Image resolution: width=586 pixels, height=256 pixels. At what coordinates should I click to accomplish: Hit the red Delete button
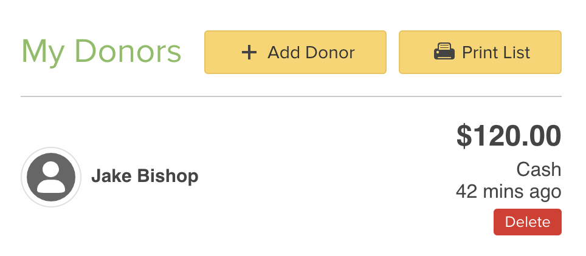pyautogui.click(x=527, y=222)
